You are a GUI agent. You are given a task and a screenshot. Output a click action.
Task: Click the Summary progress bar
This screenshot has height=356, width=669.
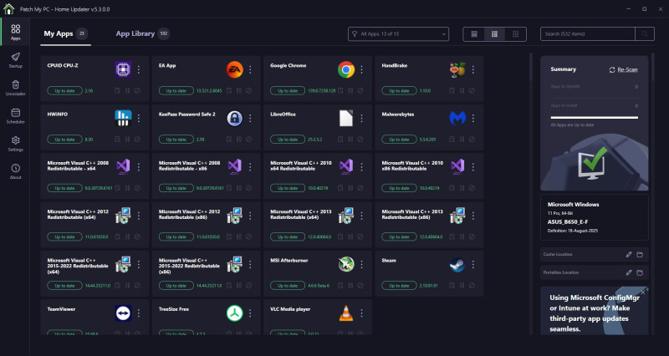[594, 118]
